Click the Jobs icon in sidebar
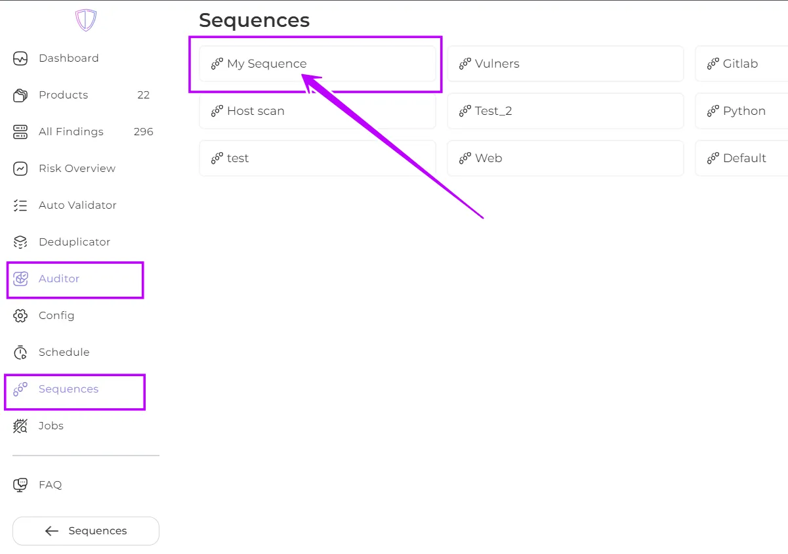788x554 pixels. (20, 426)
